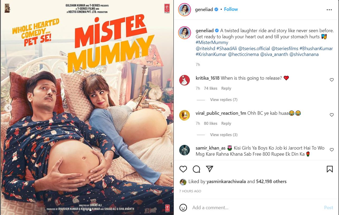Open @riteishd mention link
The image size is (339, 215).
pos(205,49)
